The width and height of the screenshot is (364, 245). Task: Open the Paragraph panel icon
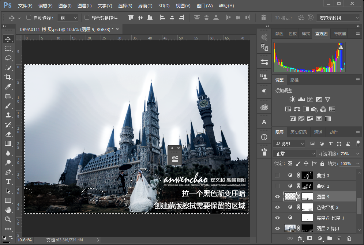click(x=264, y=92)
